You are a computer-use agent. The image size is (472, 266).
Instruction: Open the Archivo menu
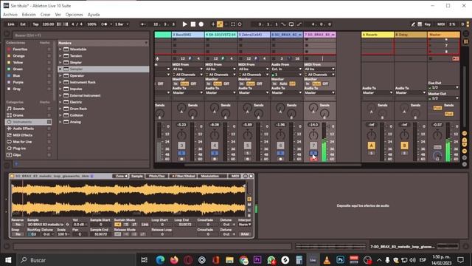click(10, 15)
